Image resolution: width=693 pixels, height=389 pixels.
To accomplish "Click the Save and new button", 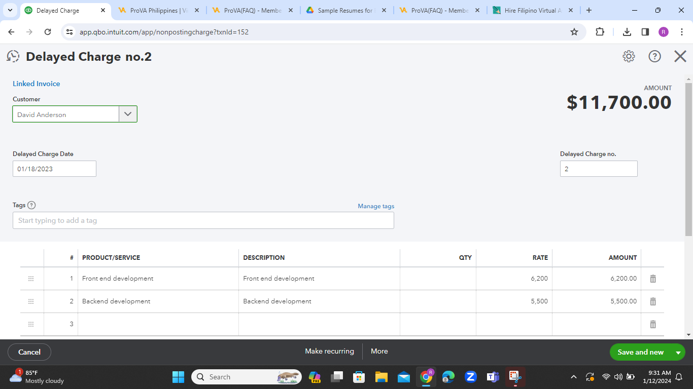I will tap(641, 352).
